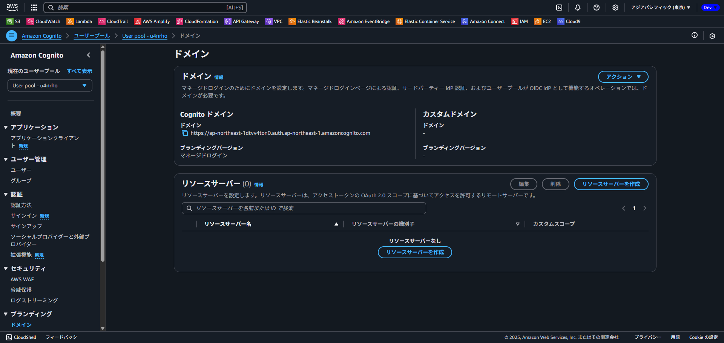Viewport: 724px width, 343px height.
Task: Open アプリケーションクライアント in sidebar
Action: pyautogui.click(x=44, y=142)
